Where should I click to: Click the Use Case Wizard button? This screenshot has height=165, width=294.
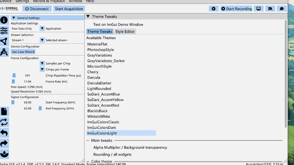(23, 52)
